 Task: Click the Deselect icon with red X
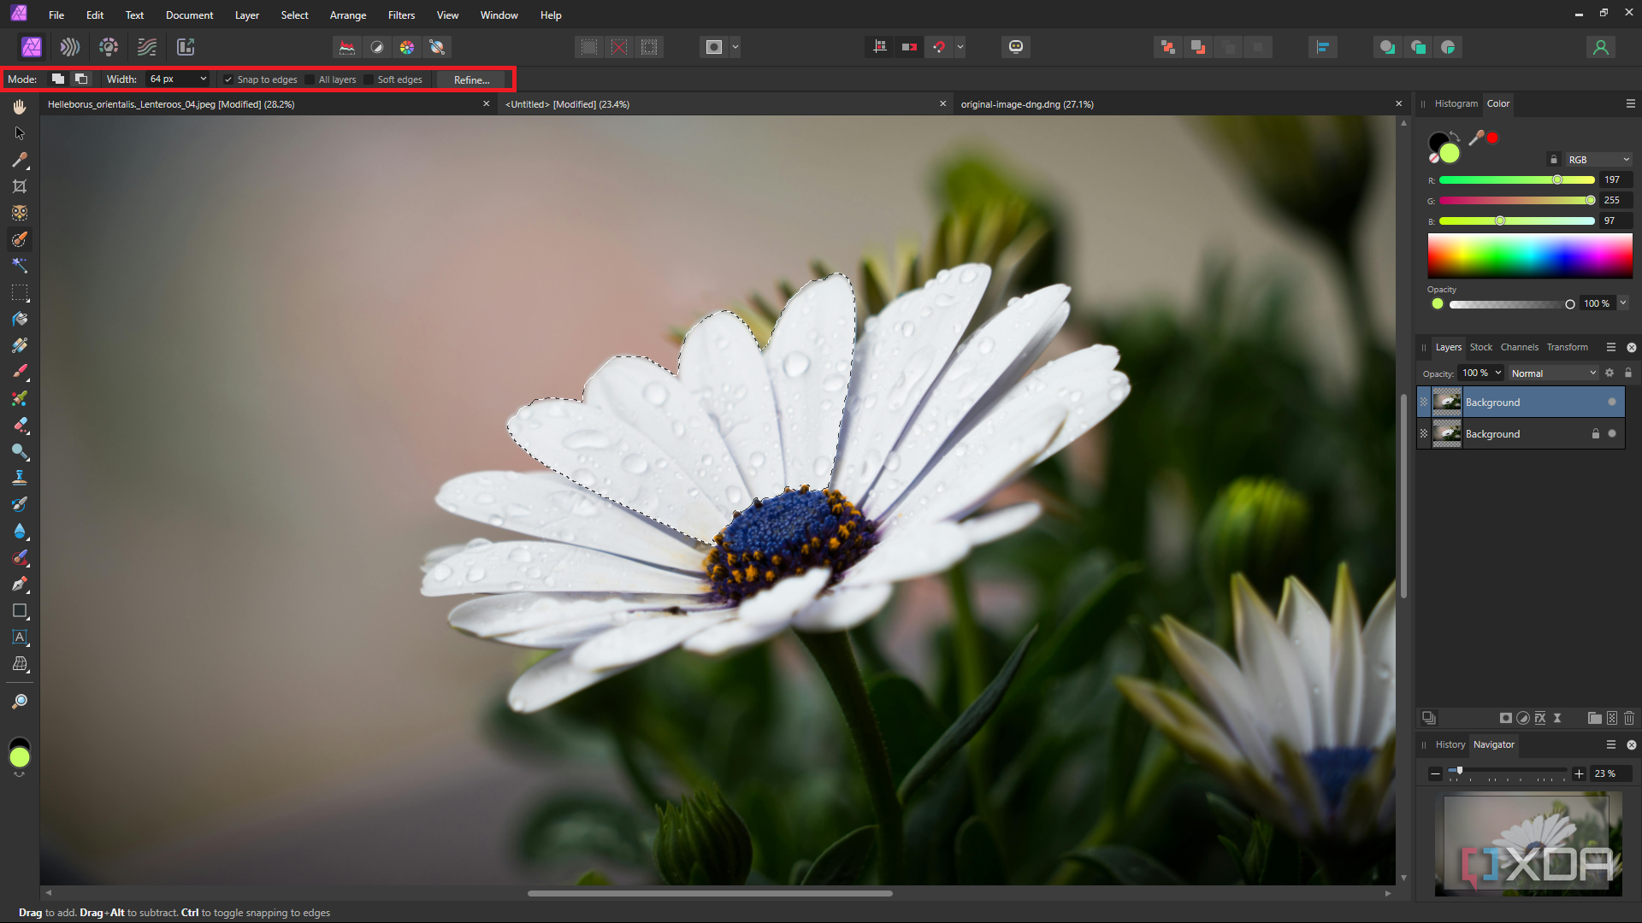619,47
